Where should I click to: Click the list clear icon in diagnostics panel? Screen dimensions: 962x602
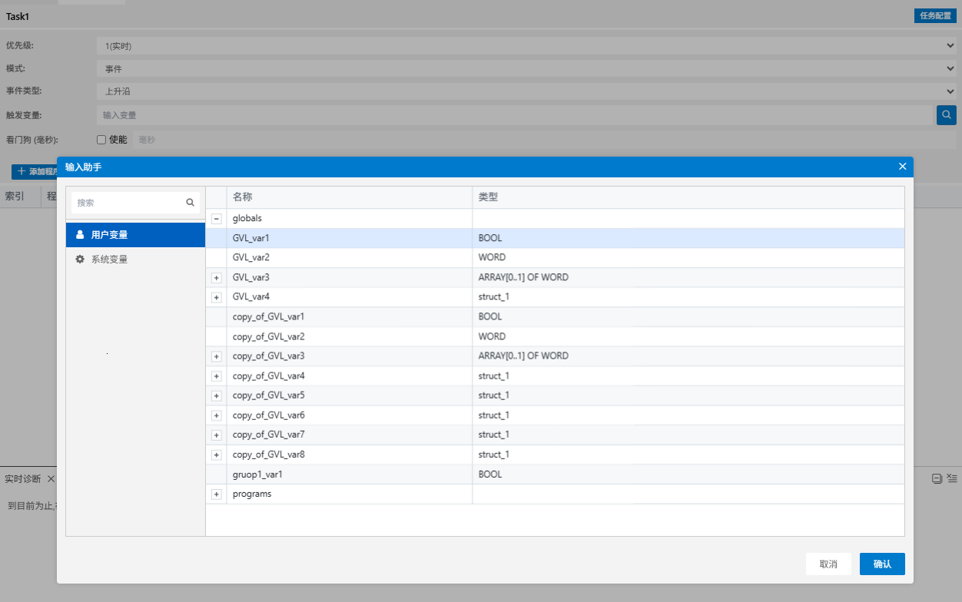952,478
